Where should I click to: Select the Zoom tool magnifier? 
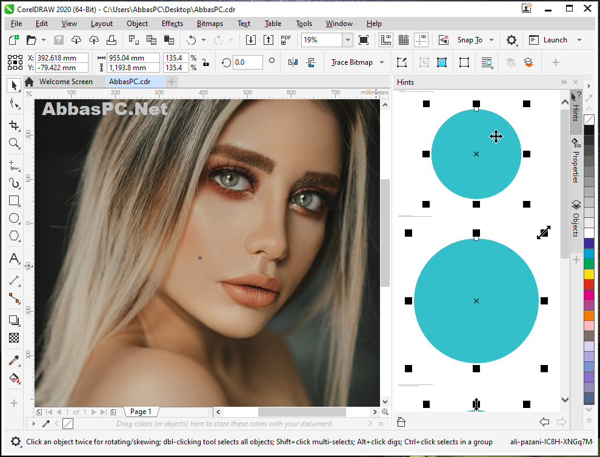click(x=14, y=143)
